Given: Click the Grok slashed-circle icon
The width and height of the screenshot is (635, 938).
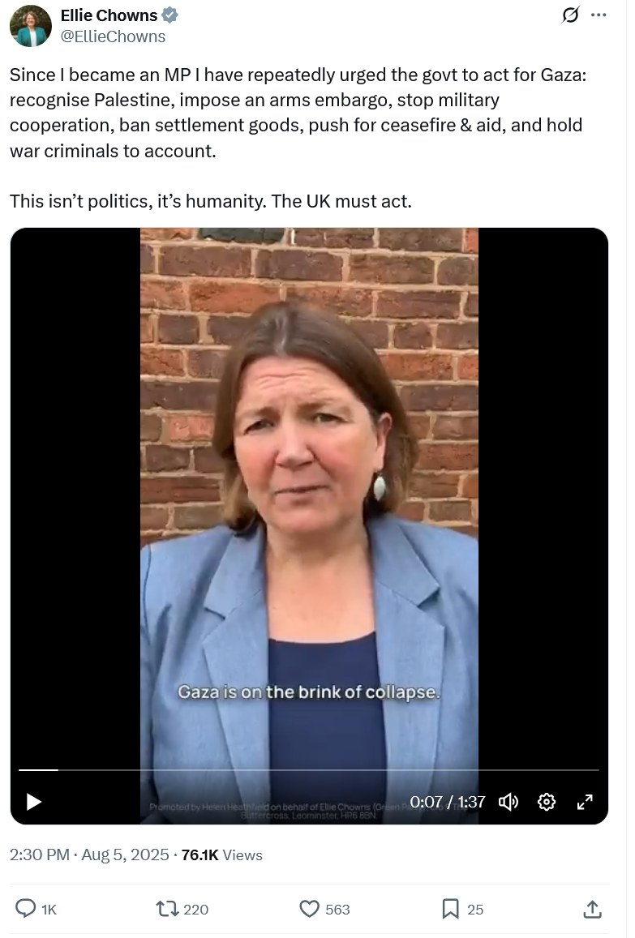Looking at the screenshot, I should (570, 15).
